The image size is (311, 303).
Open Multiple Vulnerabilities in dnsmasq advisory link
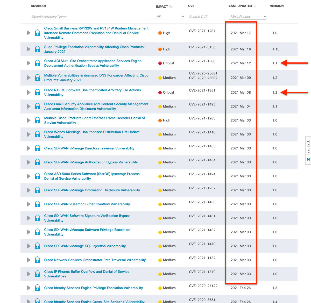click(x=96, y=78)
